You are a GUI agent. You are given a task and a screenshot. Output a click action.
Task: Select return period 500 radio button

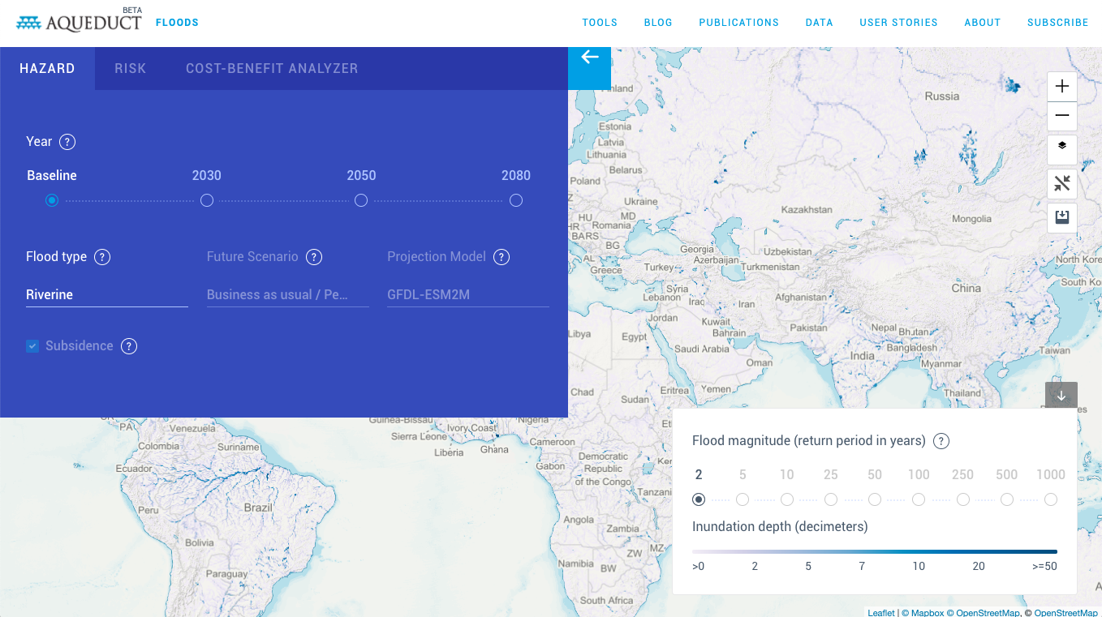(1007, 499)
